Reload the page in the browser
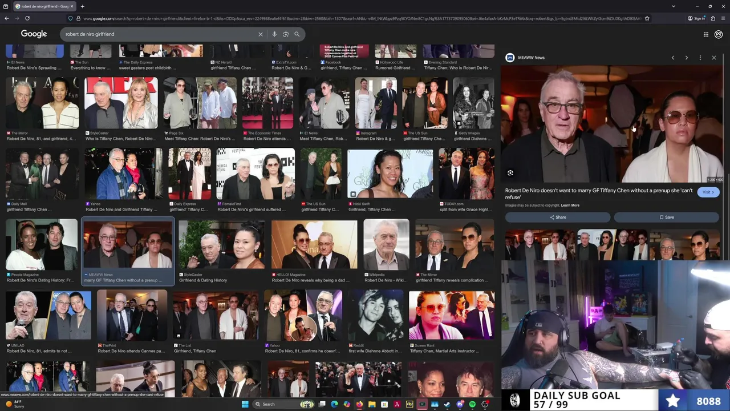Image resolution: width=730 pixels, height=411 pixels. 27,18
